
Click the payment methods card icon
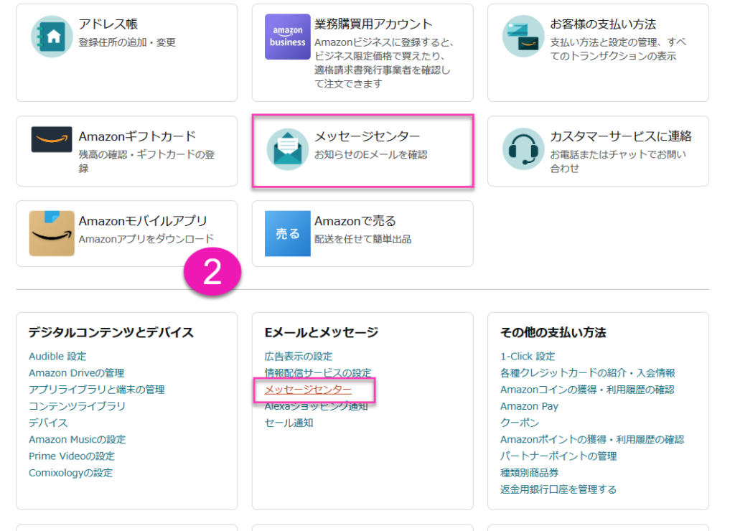[x=523, y=36]
